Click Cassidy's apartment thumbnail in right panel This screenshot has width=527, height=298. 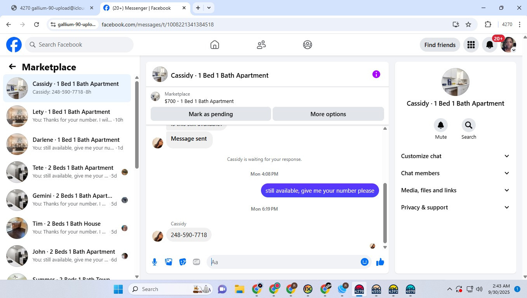[456, 82]
